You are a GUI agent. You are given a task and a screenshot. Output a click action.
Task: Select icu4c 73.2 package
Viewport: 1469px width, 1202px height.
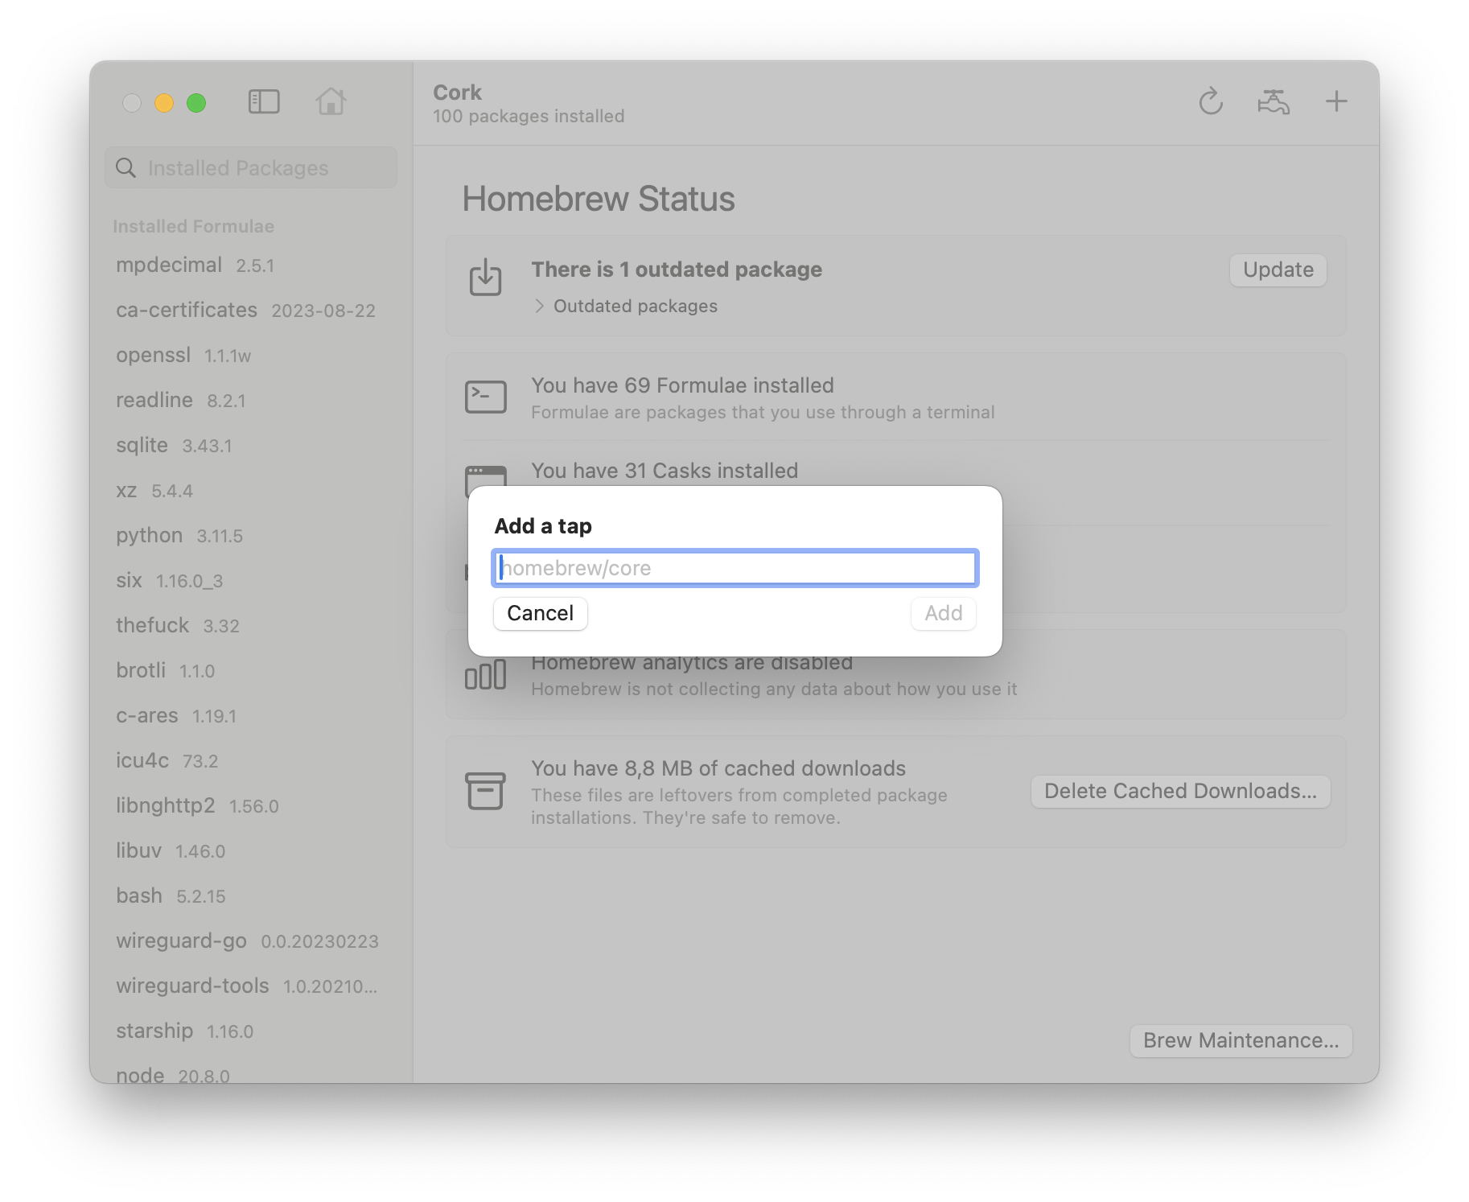coord(251,760)
